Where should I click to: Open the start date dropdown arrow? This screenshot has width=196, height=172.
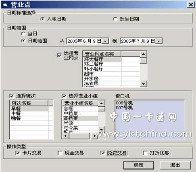[x=105, y=41]
